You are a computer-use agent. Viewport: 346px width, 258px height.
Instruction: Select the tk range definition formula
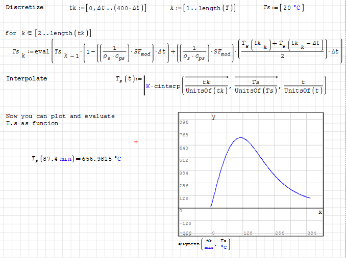[108, 9]
